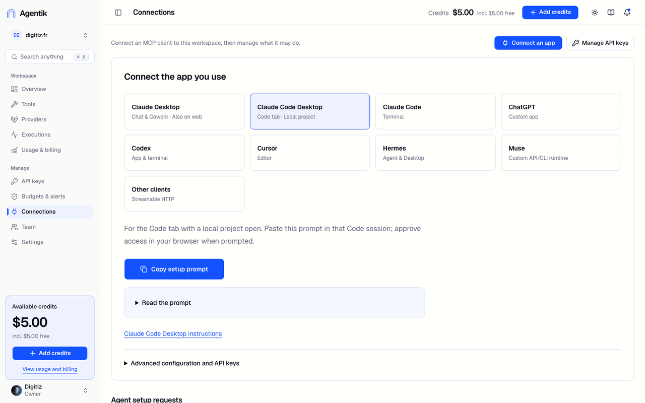The width and height of the screenshot is (645, 403).
Task: Choose the Muse Custom API/CLI runtime card
Action: coord(561,153)
